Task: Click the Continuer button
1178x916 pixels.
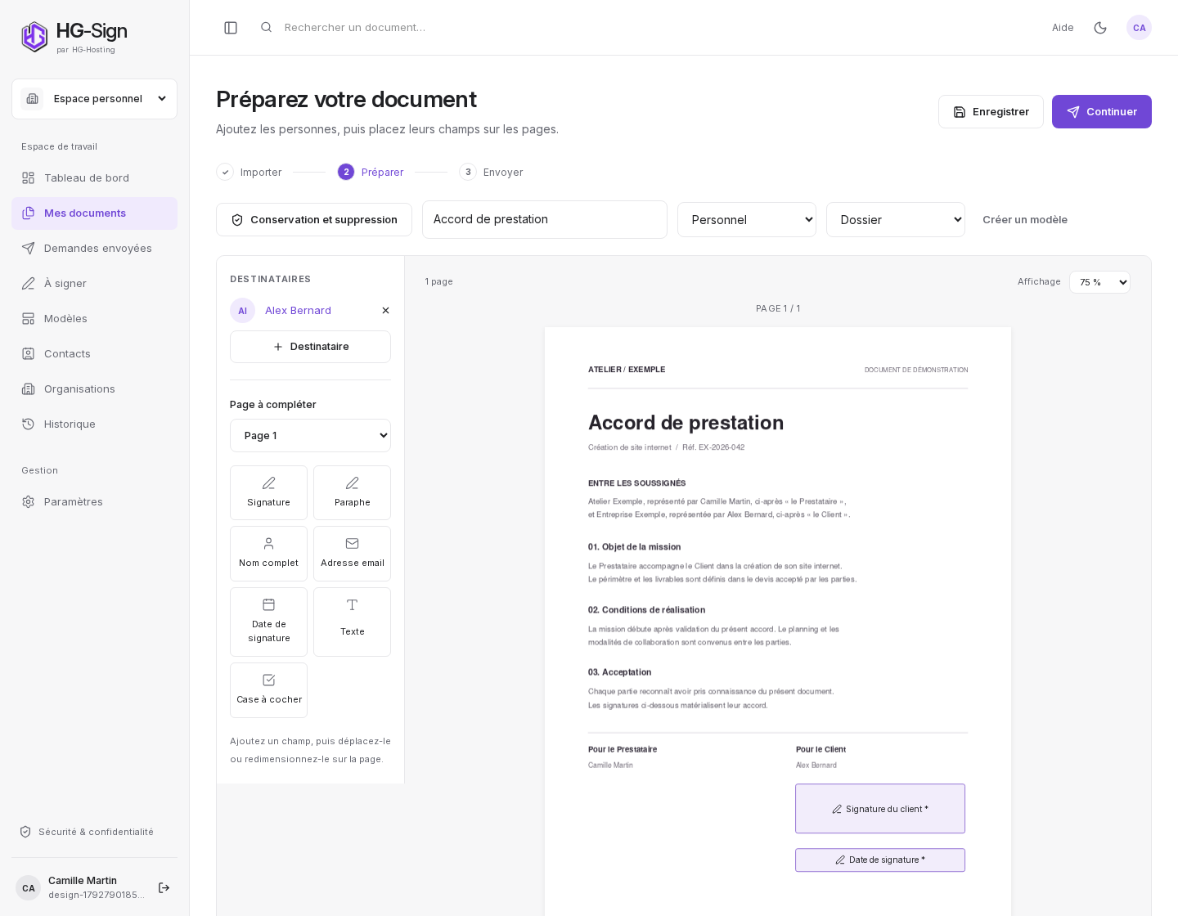Action: [1102, 112]
